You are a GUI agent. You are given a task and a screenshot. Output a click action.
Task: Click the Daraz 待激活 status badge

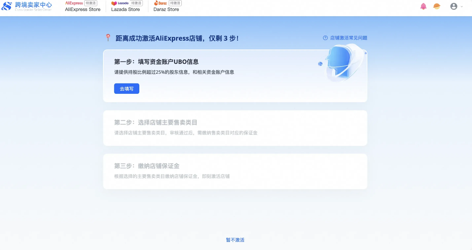[x=175, y=3]
